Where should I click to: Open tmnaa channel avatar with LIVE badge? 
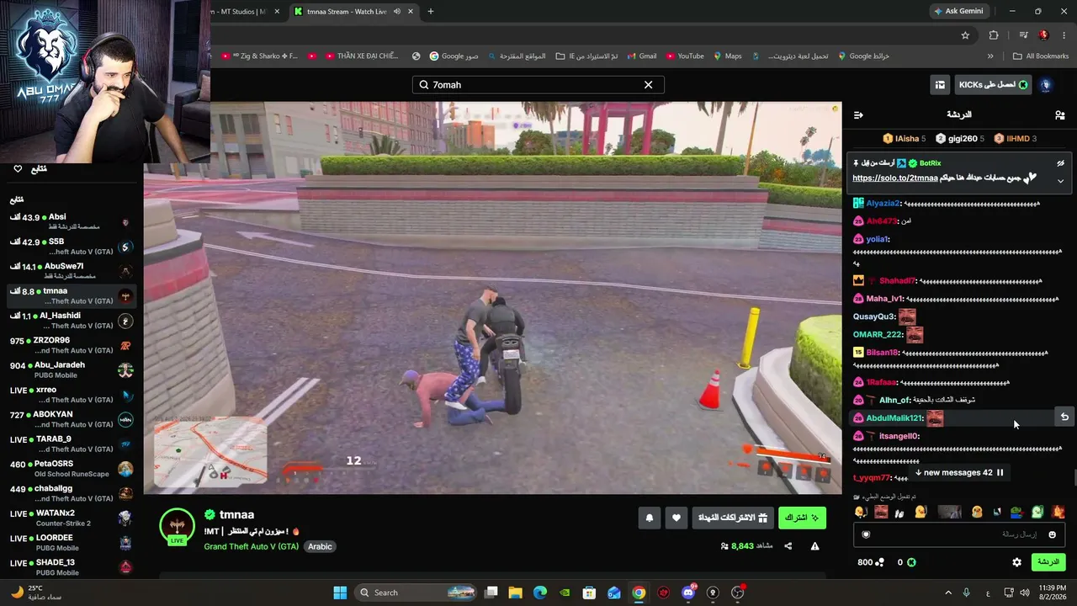click(x=177, y=526)
